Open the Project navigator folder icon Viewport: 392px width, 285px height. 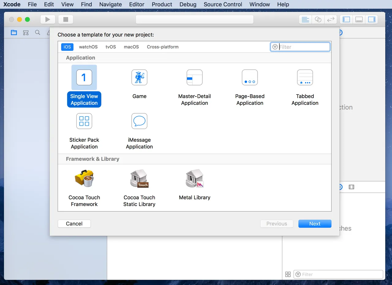[14, 32]
